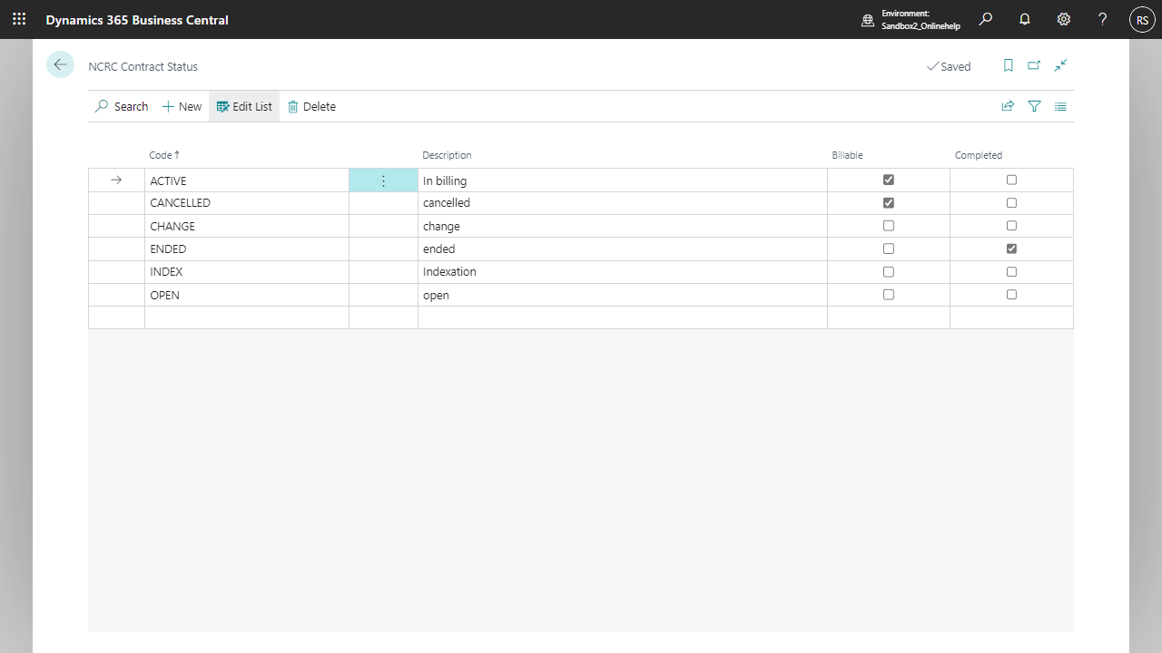Toggle Completed checkbox for the ENDED row

[1011, 249]
